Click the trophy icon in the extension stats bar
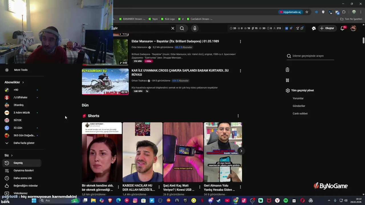 point(297,28)
